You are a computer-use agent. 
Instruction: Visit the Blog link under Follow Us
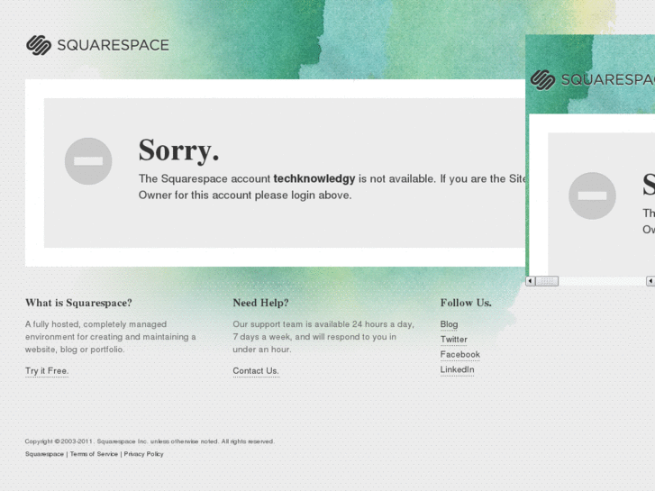coord(449,324)
